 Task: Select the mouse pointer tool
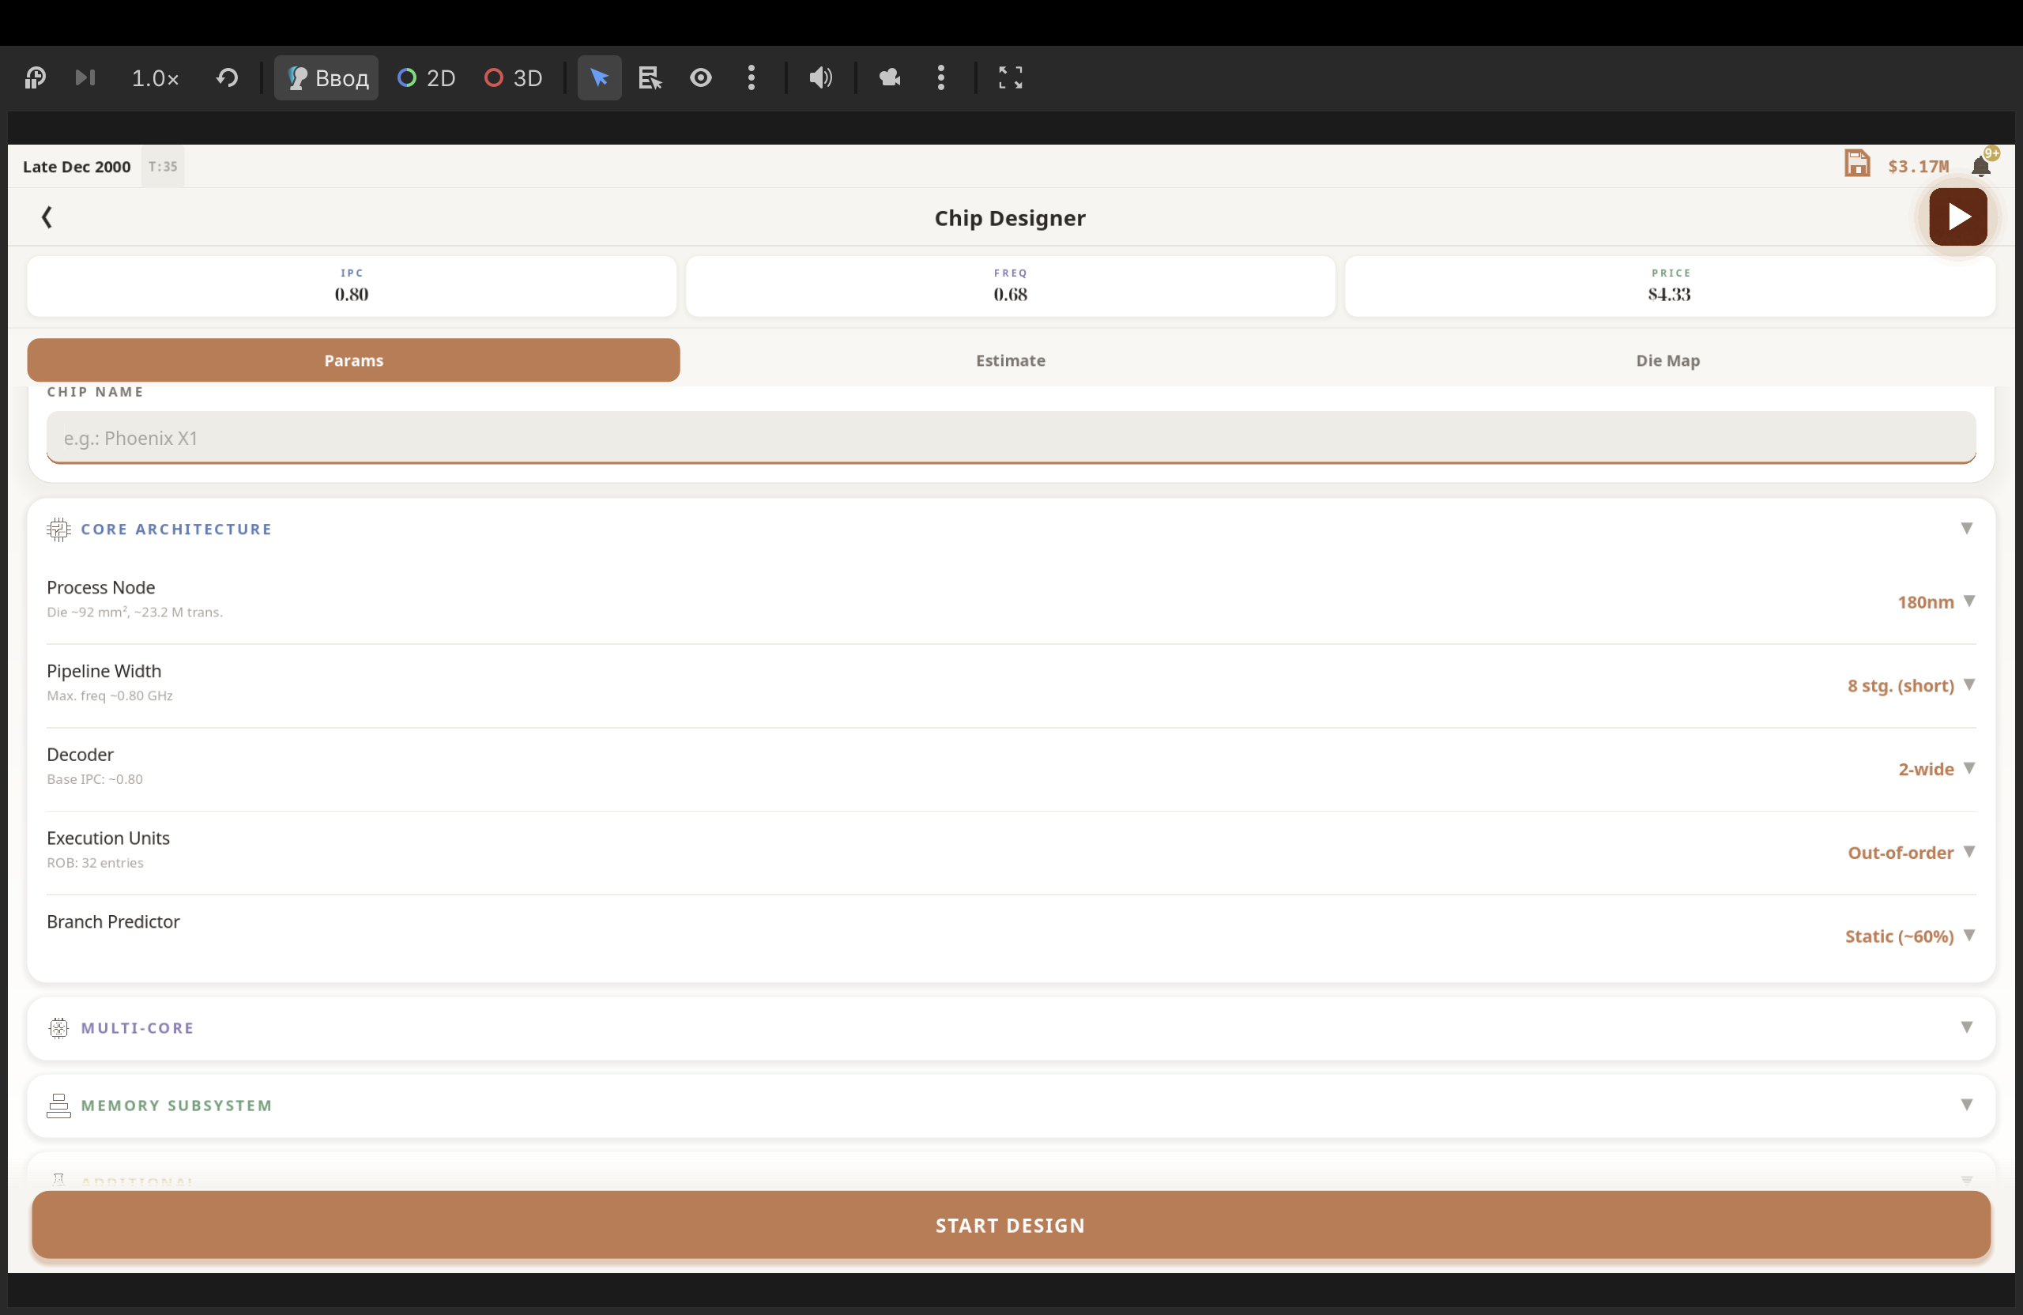pyautogui.click(x=599, y=78)
